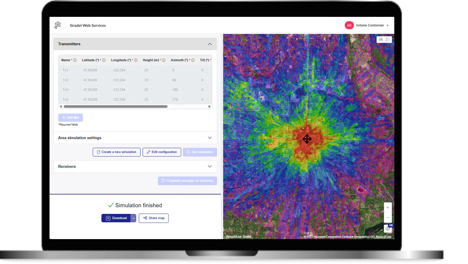Click Compute coverage on receivers

187,181
